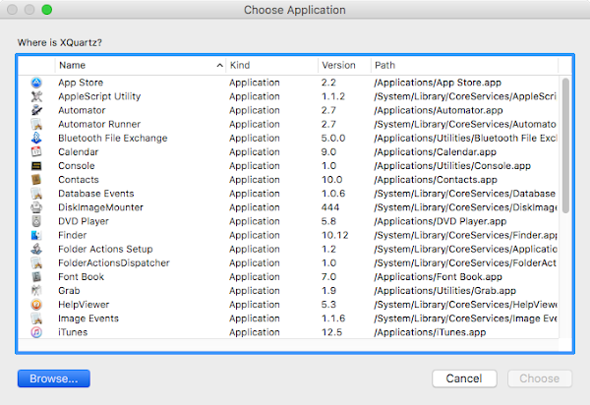Select HelpViewer name text

[x=84, y=305]
